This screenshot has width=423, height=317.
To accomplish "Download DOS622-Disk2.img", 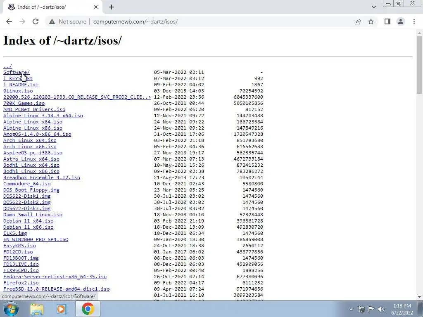I will [x=27, y=202].
